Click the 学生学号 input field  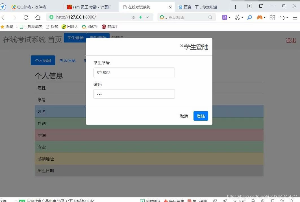134,72
